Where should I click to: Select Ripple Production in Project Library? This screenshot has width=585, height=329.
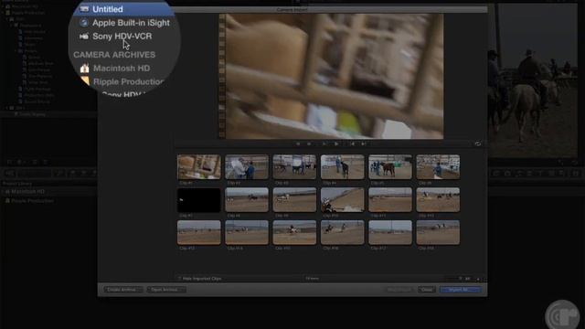click(x=33, y=201)
